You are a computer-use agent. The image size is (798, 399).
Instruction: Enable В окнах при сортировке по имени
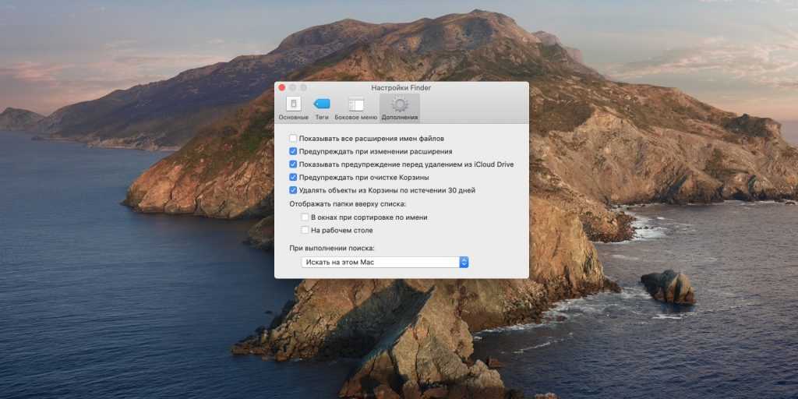coord(305,217)
